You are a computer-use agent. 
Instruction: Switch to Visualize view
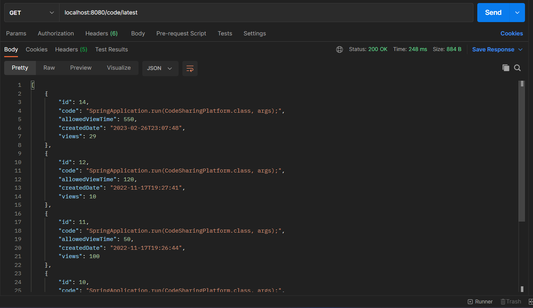coord(119,68)
